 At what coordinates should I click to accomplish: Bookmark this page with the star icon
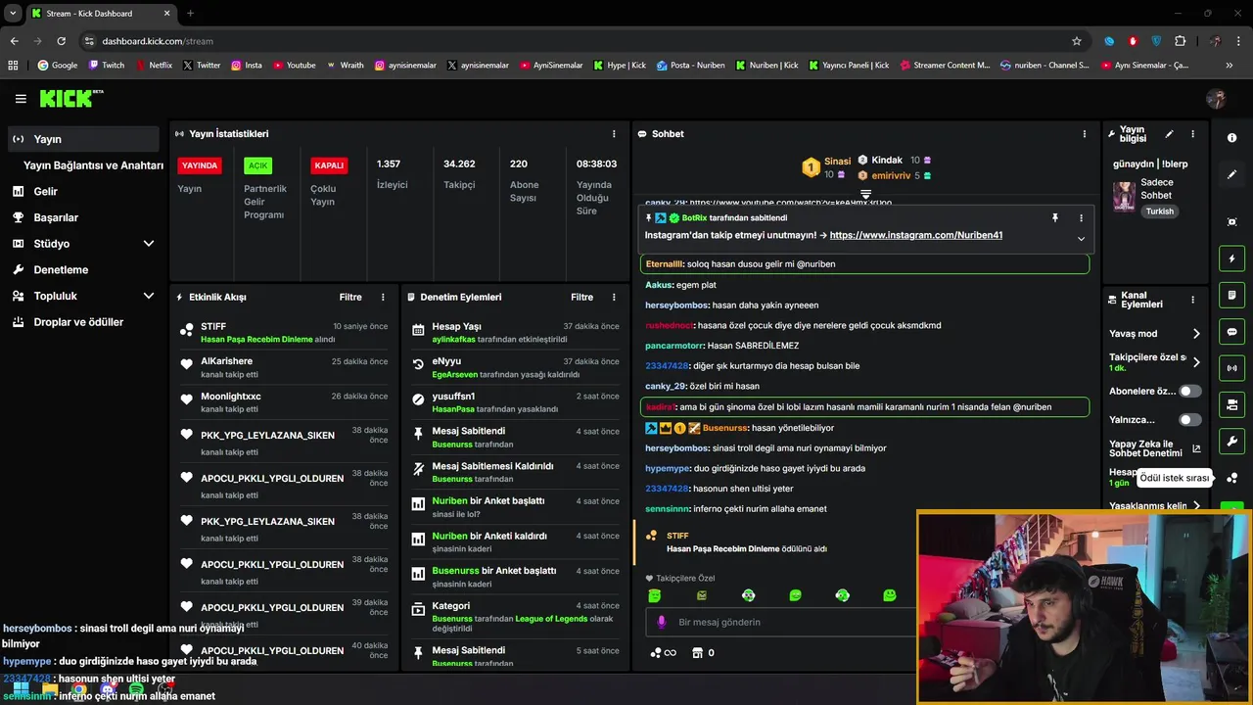point(1077,41)
